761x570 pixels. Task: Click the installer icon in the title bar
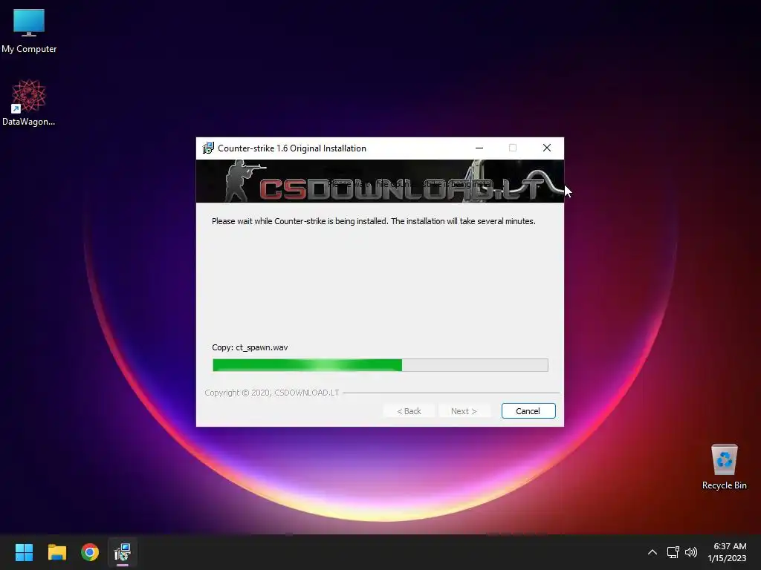[208, 148]
